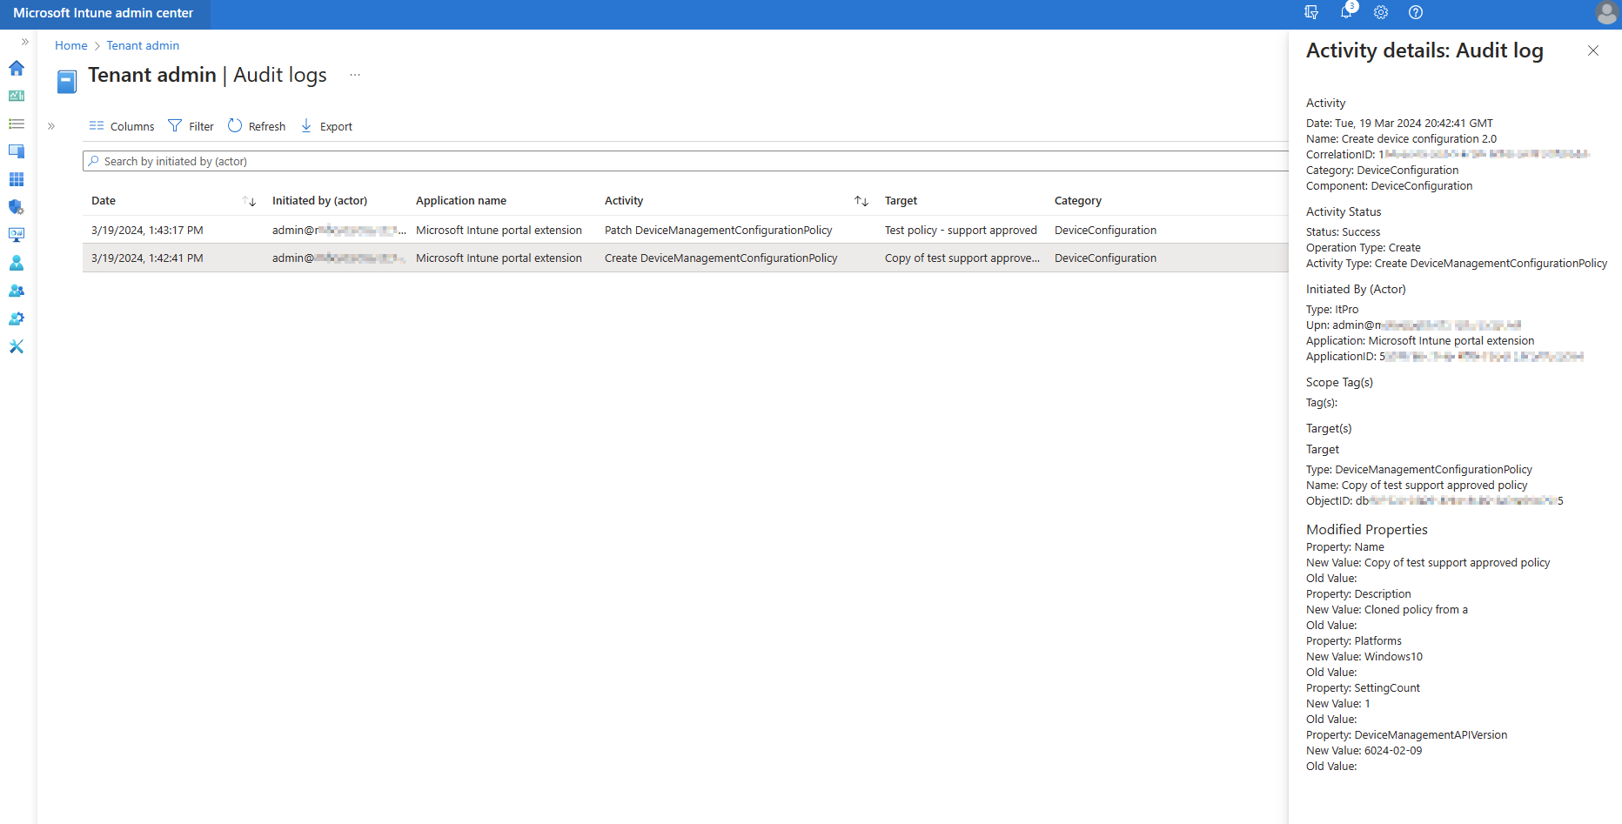The height and width of the screenshot is (824, 1622).
Task: Open the Tenant administration gear-user icon
Action: click(17, 318)
